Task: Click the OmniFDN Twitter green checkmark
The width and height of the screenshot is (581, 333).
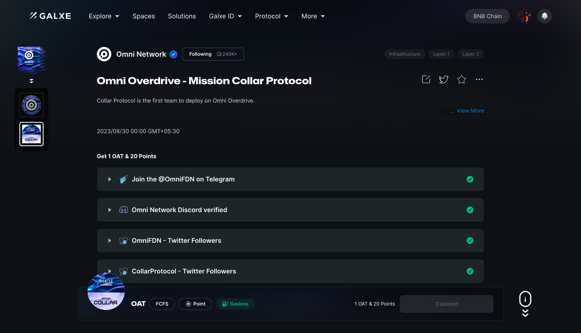Action: pyautogui.click(x=470, y=241)
